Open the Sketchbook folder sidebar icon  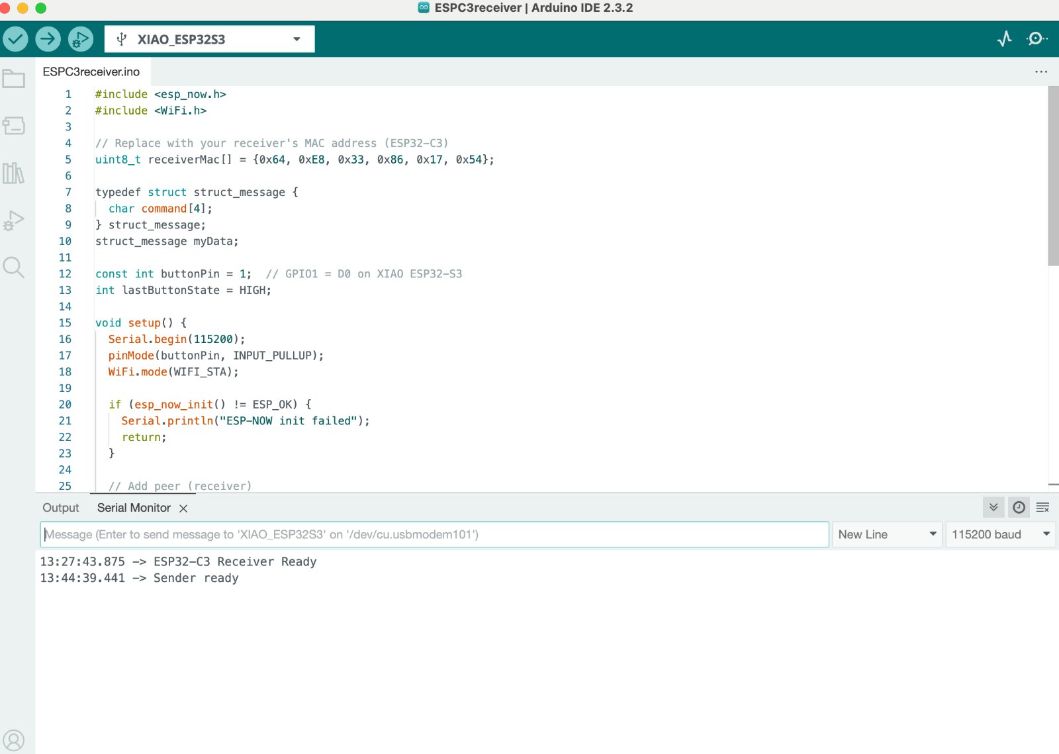tap(13, 79)
